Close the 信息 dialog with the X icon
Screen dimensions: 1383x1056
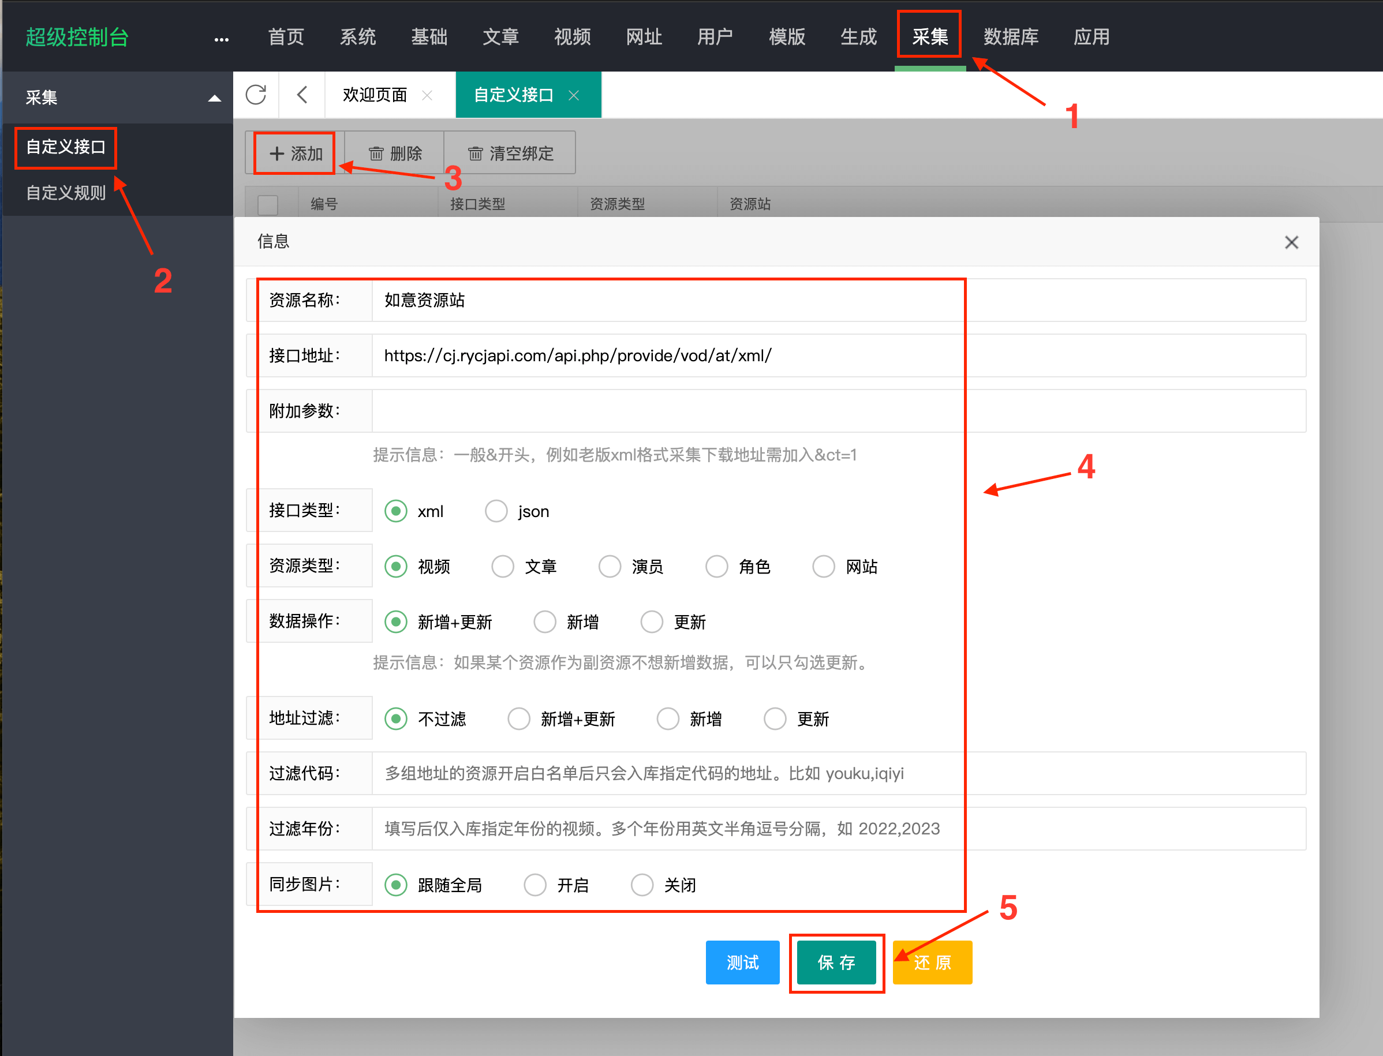point(1292,242)
